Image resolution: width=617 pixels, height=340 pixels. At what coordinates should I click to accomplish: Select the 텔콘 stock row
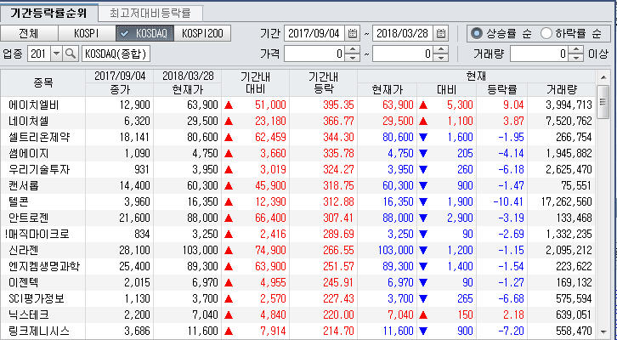[298, 202]
